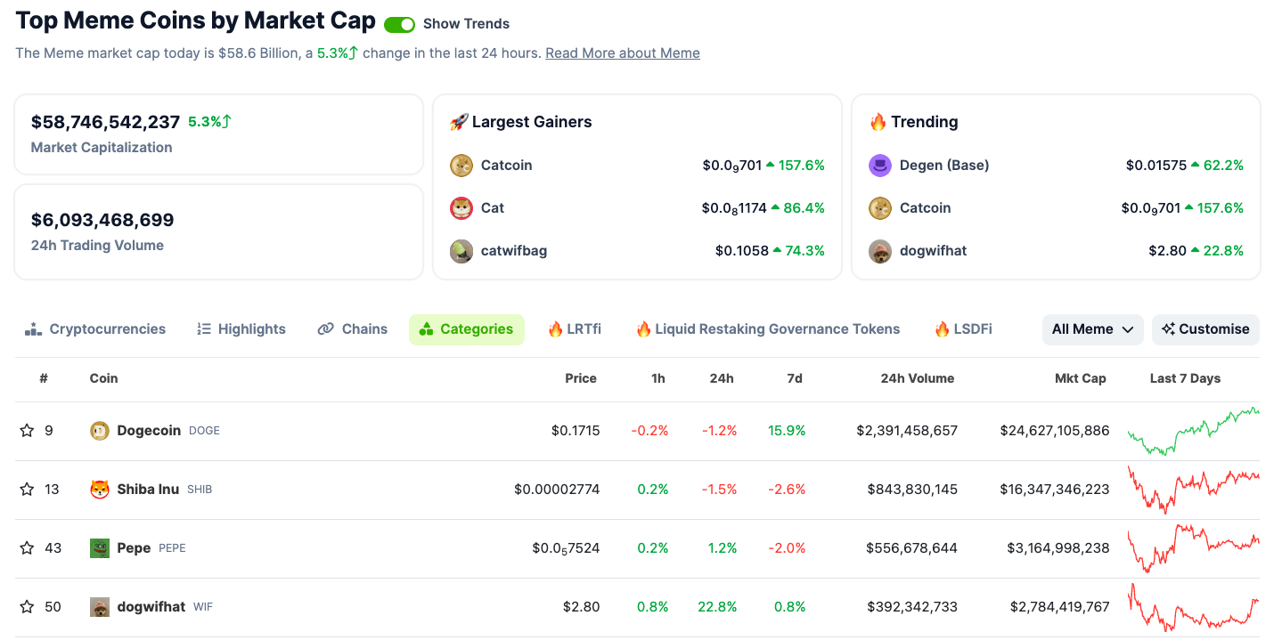
Task: Click the Catcoin icon in Trending
Action: click(880, 208)
